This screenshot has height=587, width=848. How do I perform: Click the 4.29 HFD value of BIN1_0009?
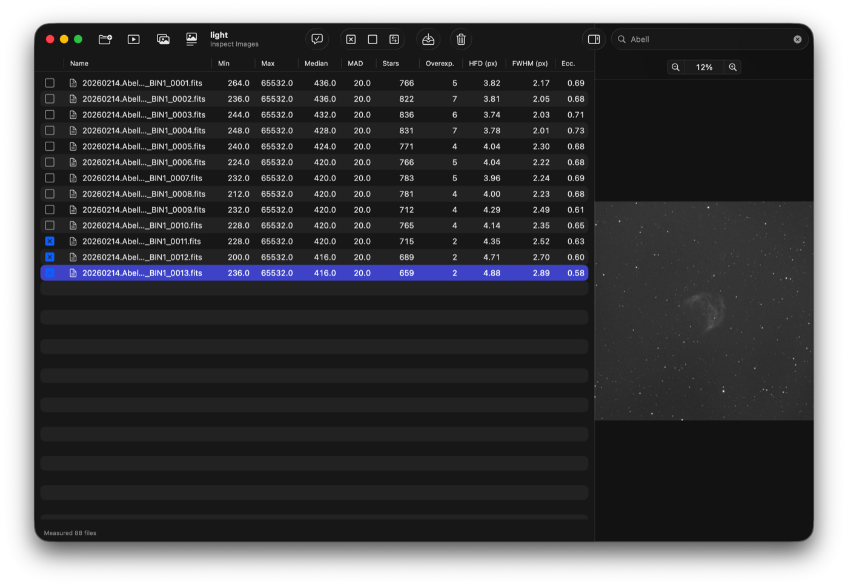tap(492, 210)
